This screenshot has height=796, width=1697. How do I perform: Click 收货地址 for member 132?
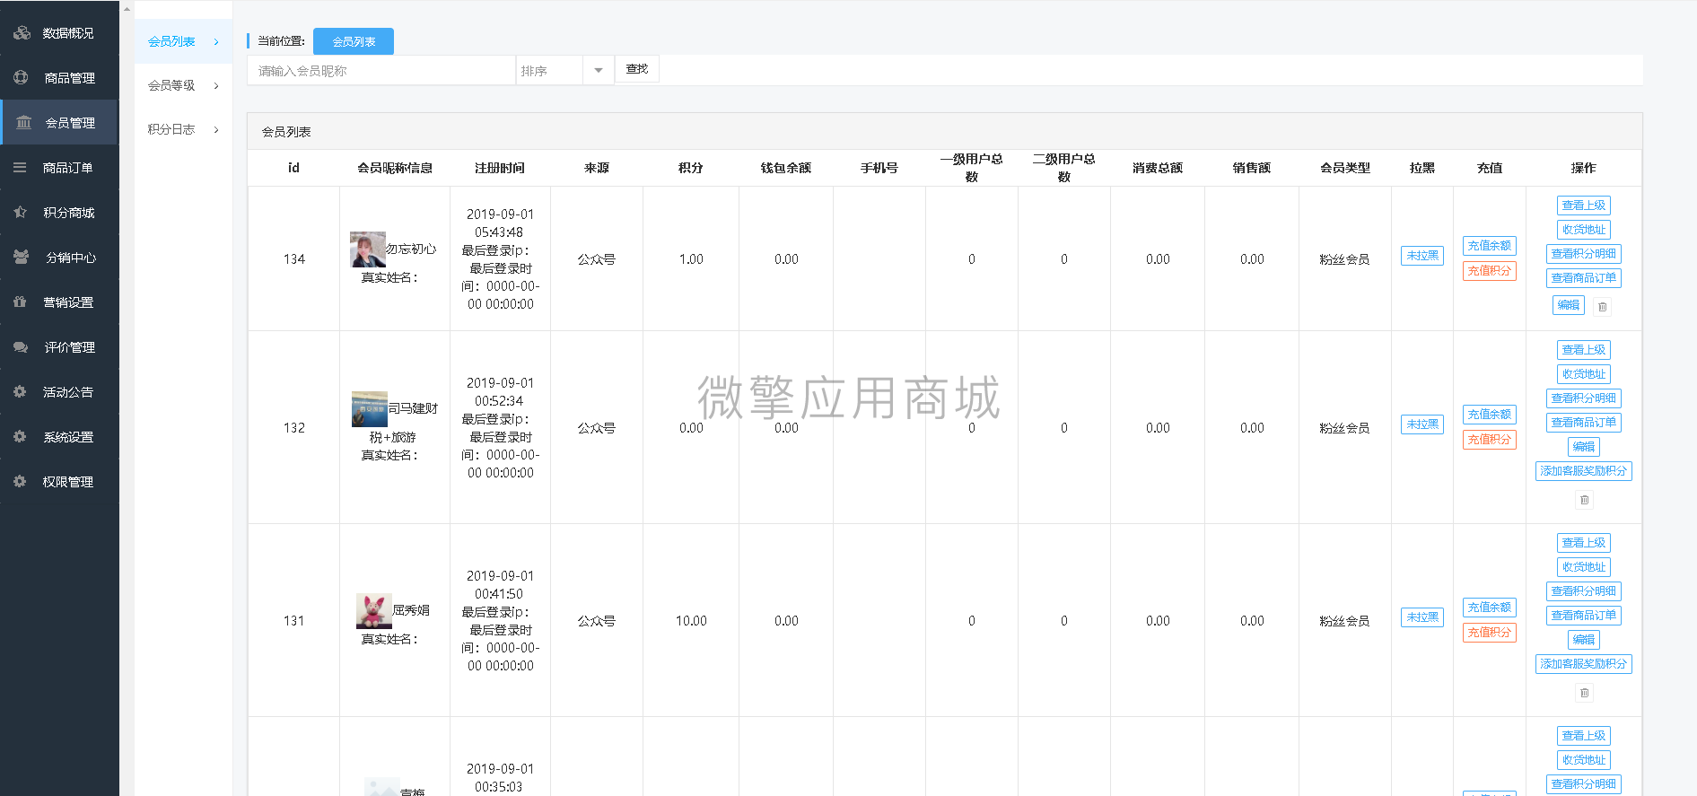[x=1584, y=374]
